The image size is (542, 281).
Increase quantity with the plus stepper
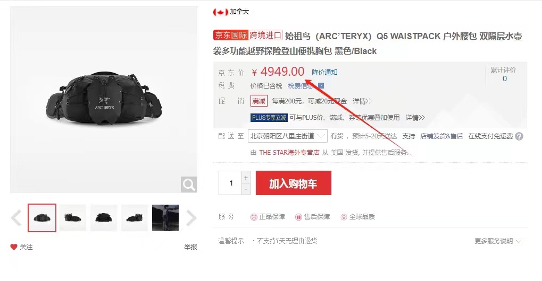click(246, 178)
